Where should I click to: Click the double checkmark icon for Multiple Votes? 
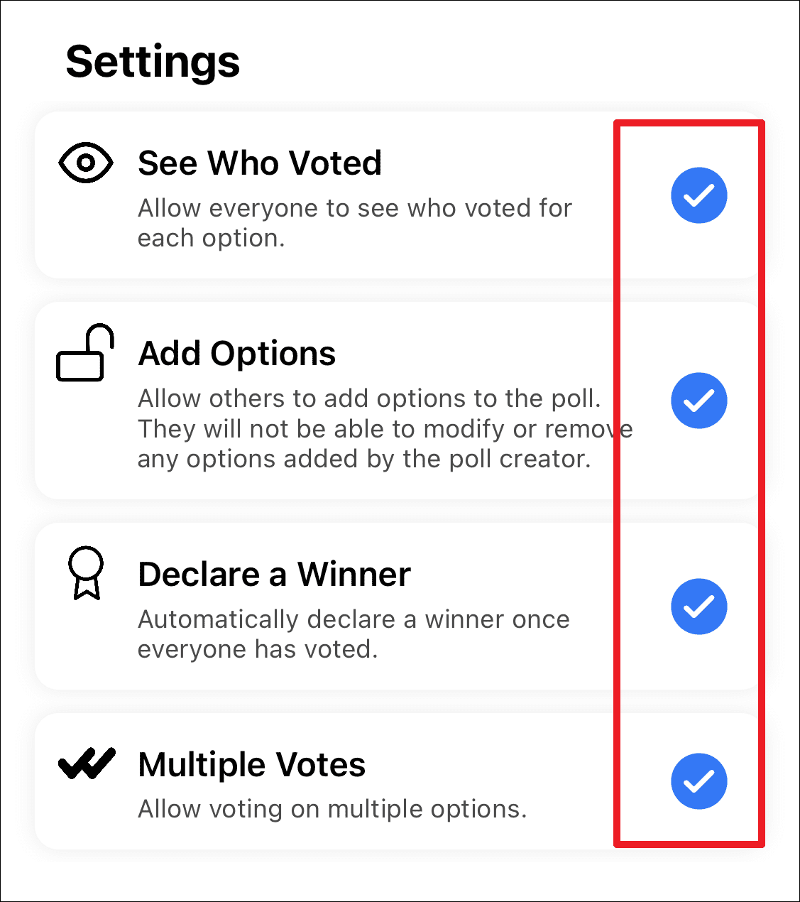click(x=85, y=762)
